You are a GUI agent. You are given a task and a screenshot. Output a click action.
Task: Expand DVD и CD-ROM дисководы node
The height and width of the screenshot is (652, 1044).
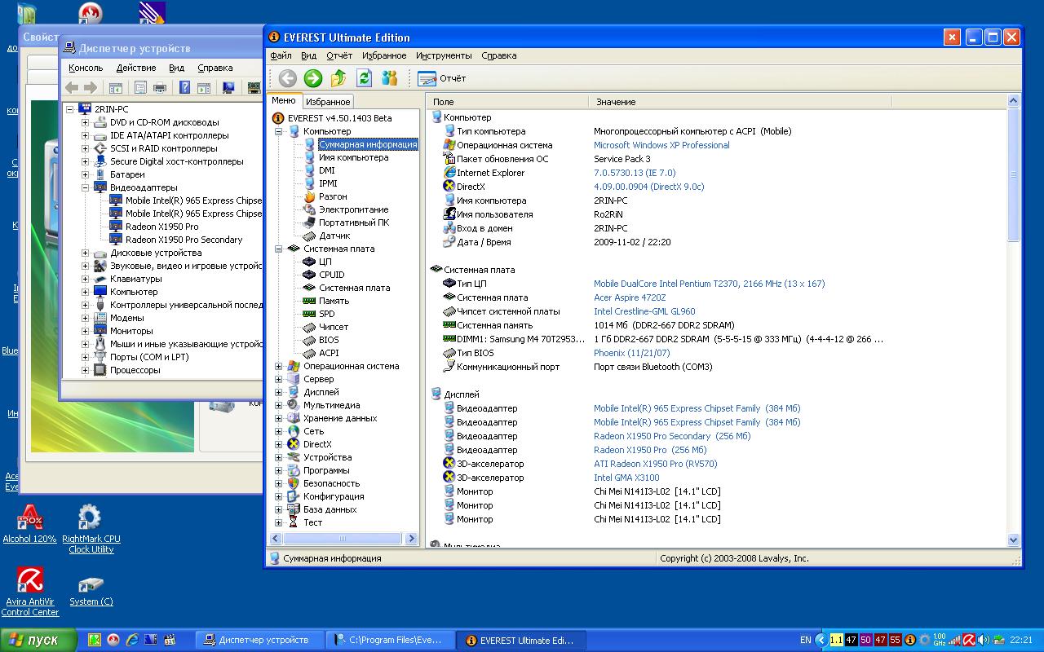[85, 122]
